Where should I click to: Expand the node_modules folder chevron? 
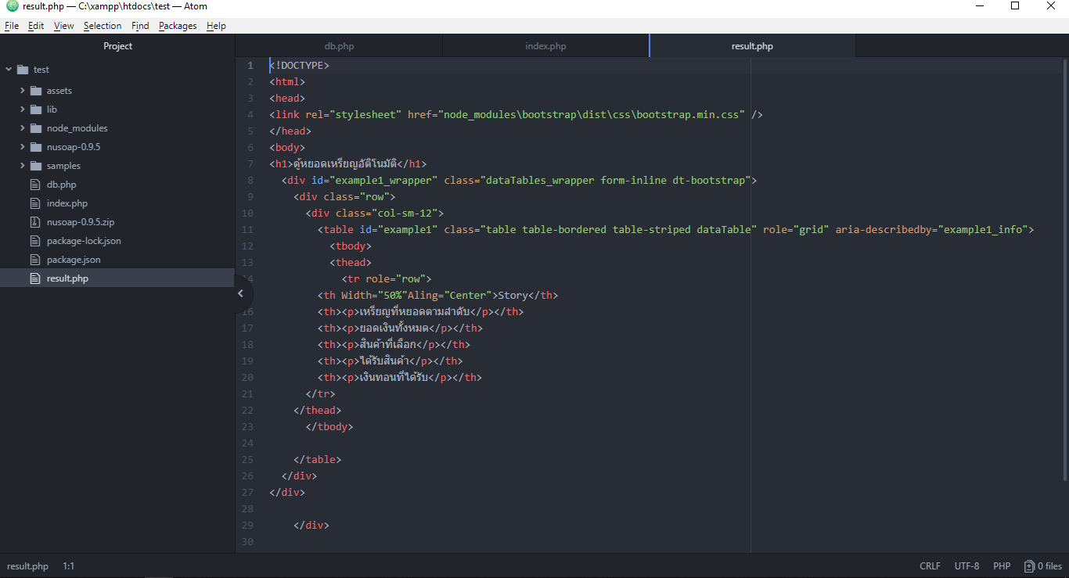[x=23, y=128]
